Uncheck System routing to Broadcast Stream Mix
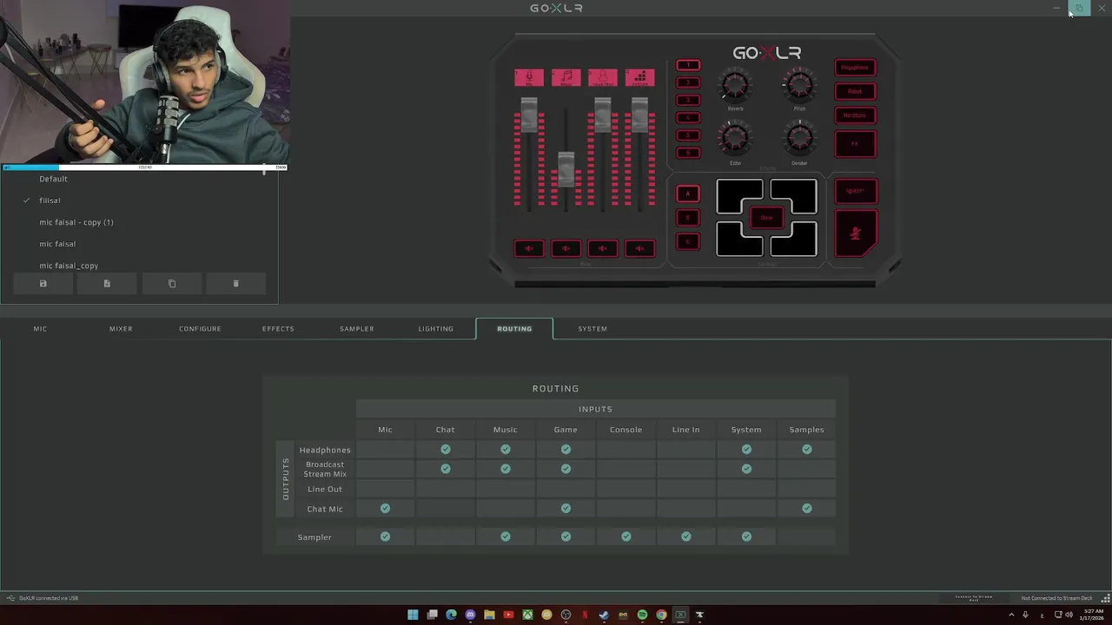This screenshot has height=625, width=1112. click(x=746, y=469)
